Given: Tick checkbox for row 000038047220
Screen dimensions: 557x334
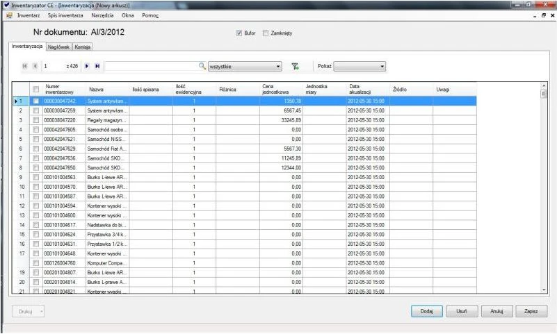Looking at the screenshot, I should (36, 120).
